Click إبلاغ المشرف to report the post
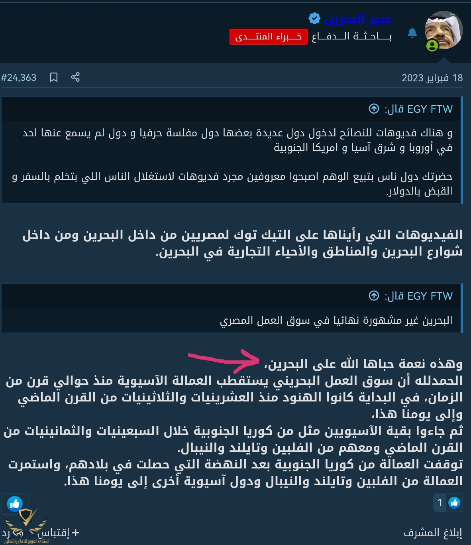The height and width of the screenshot is (545, 471). [433, 533]
